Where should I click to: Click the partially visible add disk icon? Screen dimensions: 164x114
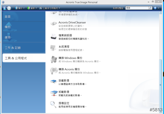click(54, 13)
